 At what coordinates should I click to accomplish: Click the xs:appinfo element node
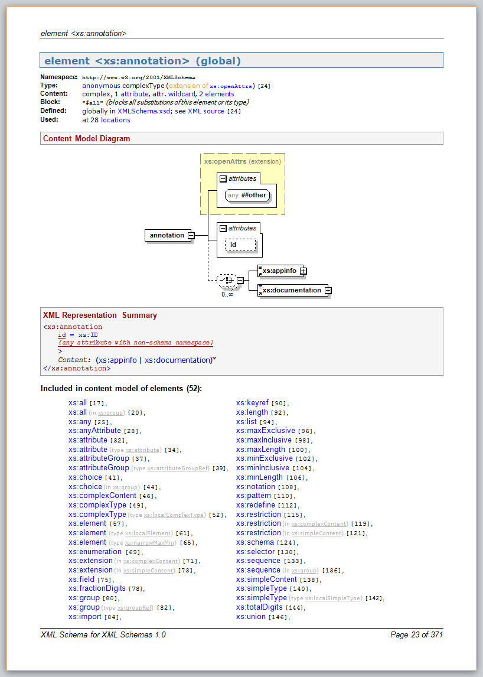pyautogui.click(x=279, y=271)
